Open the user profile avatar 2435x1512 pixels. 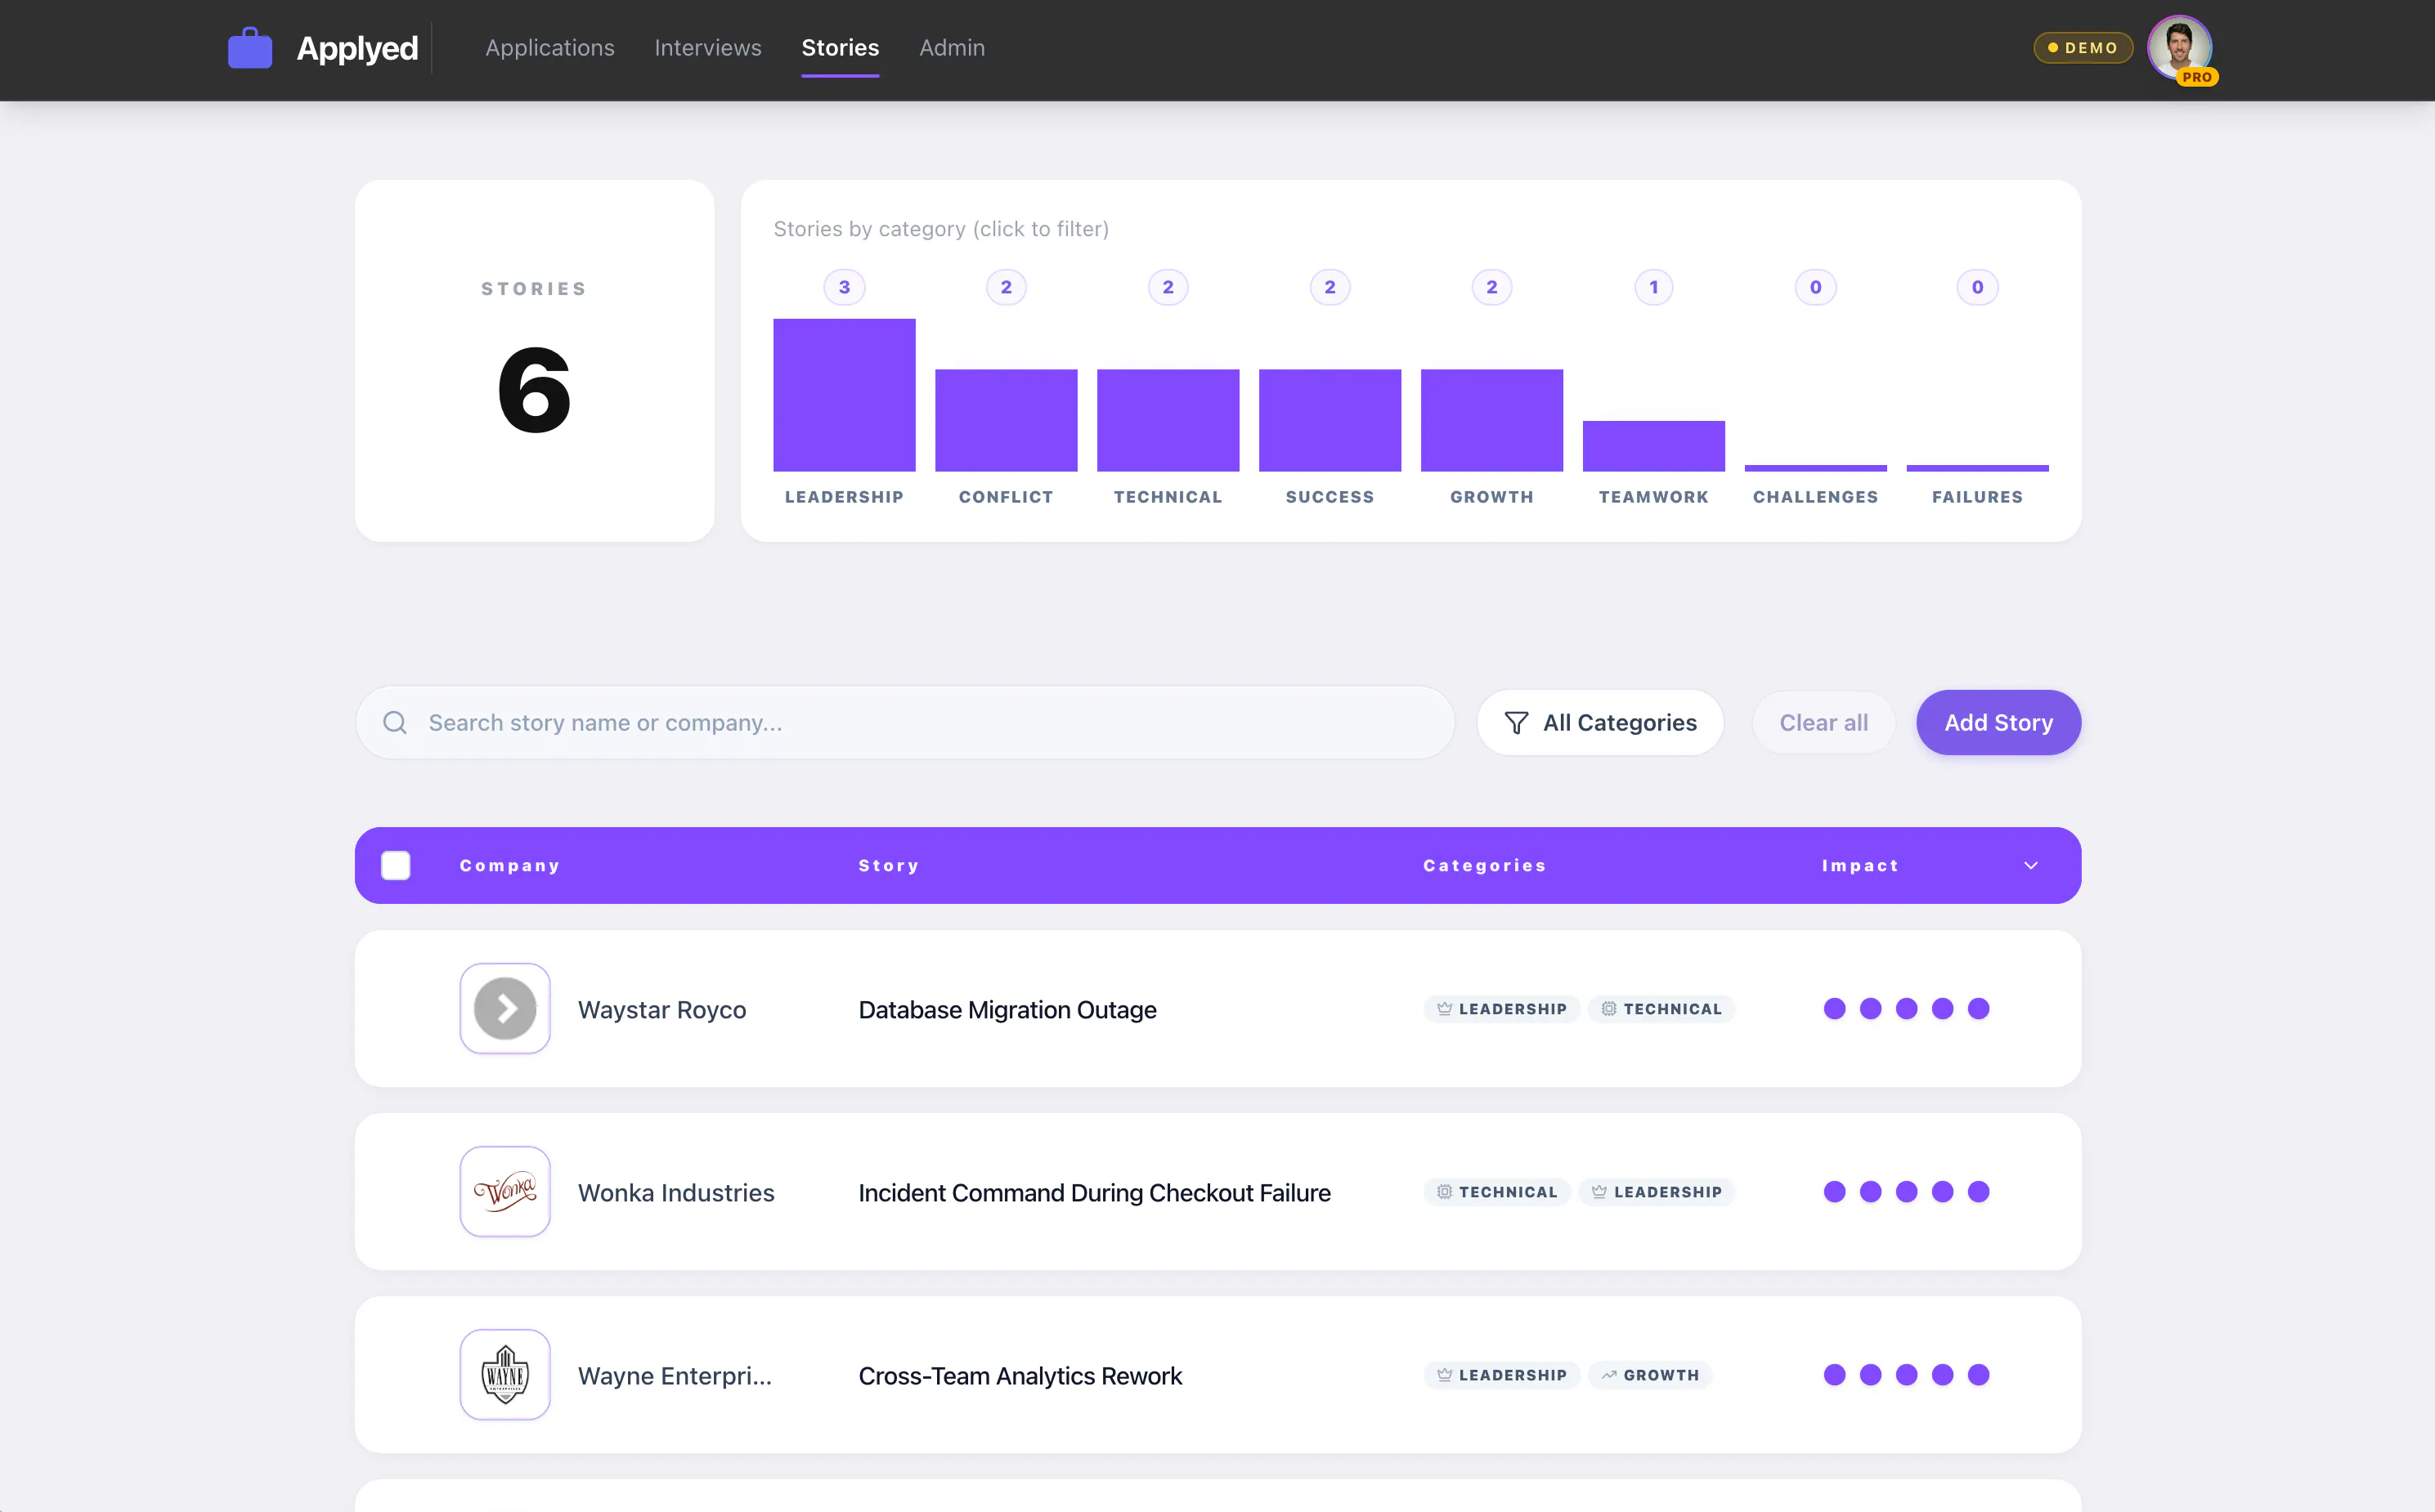tap(2179, 47)
